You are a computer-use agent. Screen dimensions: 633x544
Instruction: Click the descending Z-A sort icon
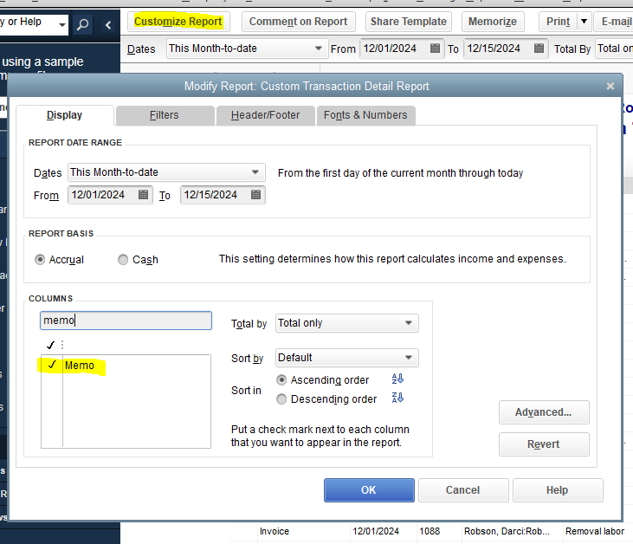[x=397, y=398]
